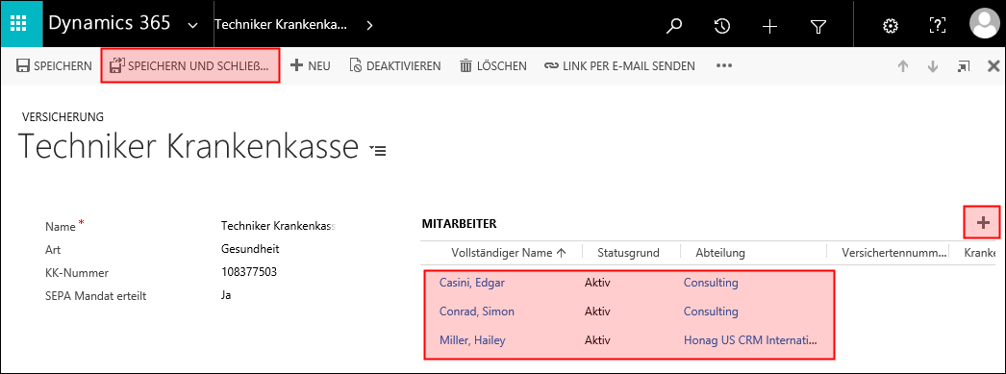Click the quick create plus icon
This screenshot has width=1006, height=374.
pyautogui.click(x=769, y=26)
